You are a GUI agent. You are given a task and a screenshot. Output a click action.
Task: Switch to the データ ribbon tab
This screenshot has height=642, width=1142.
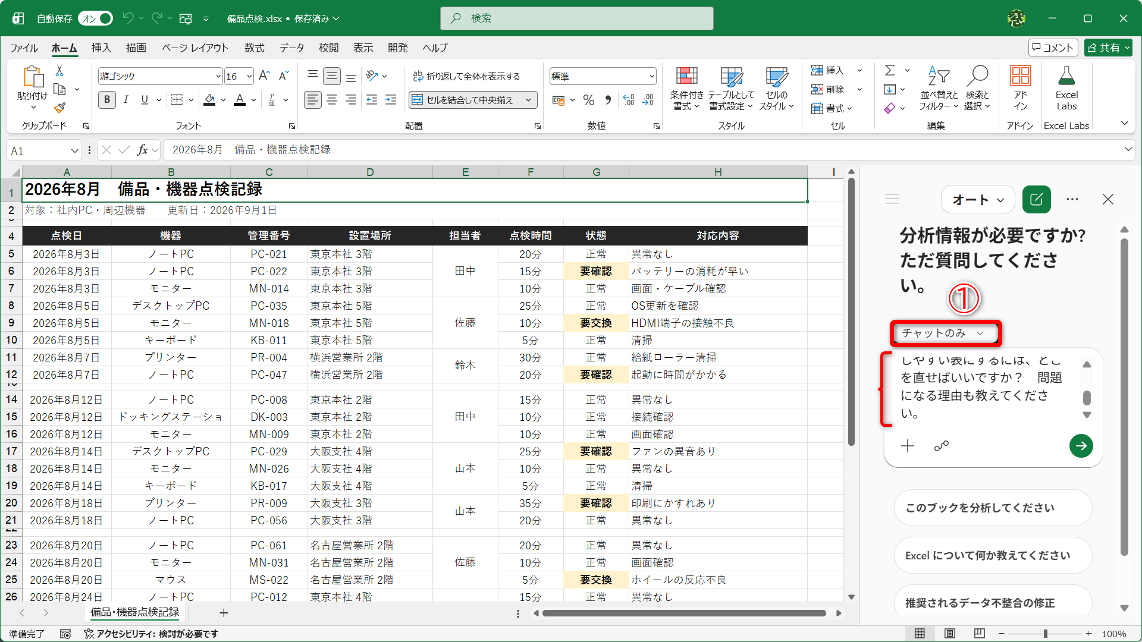292,48
